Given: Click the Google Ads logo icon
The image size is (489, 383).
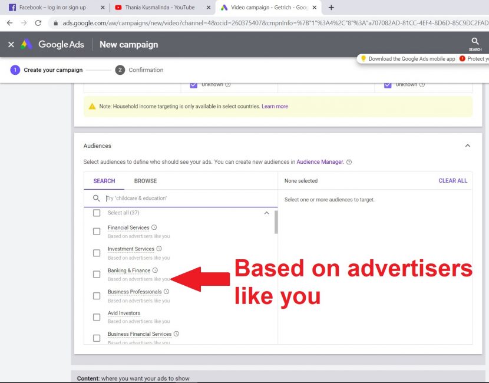Looking at the screenshot, I should pyautogui.click(x=24, y=44).
